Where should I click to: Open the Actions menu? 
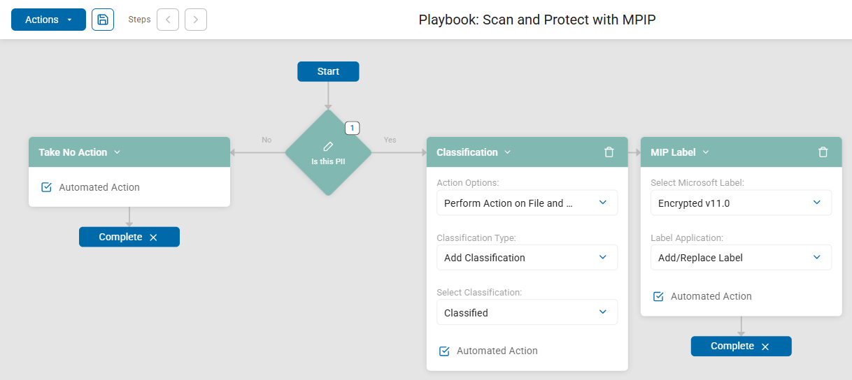48,20
